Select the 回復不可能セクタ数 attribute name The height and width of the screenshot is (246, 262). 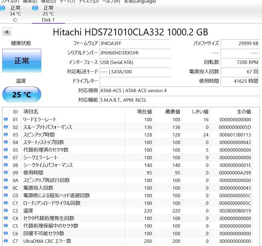43,233
